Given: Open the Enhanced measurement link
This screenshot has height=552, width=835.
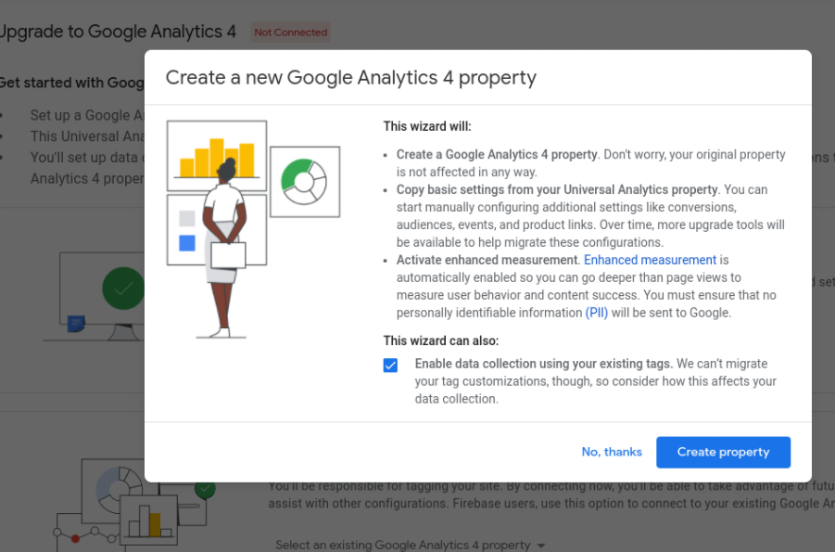Looking at the screenshot, I should [x=650, y=260].
